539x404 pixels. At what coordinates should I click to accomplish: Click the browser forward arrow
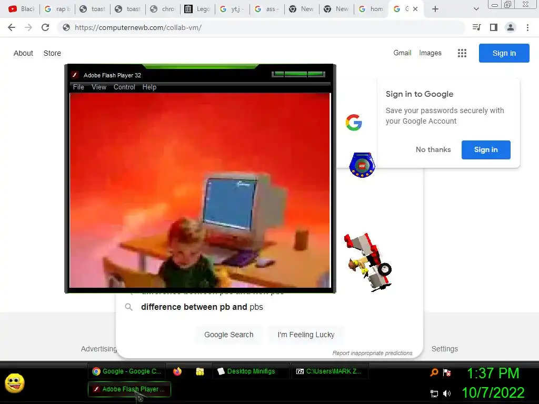pos(28,27)
